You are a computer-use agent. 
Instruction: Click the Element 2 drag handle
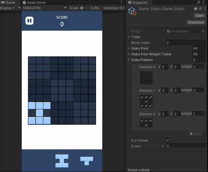[x=134, y=114]
